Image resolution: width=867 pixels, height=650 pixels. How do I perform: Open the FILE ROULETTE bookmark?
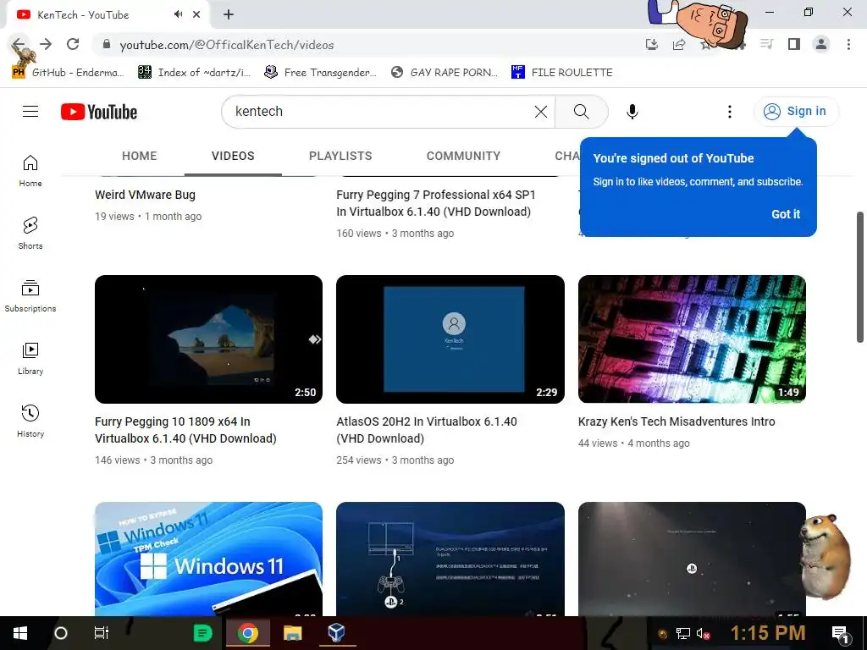tap(562, 72)
